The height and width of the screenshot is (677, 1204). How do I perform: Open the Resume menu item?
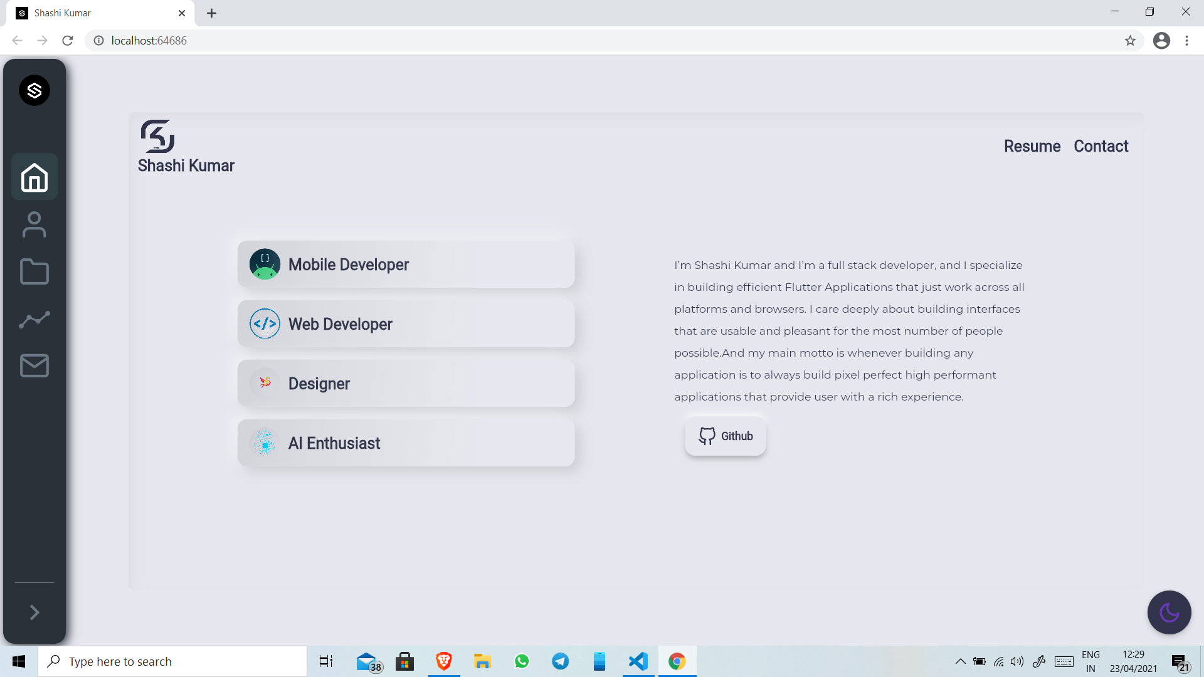(1032, 146)
